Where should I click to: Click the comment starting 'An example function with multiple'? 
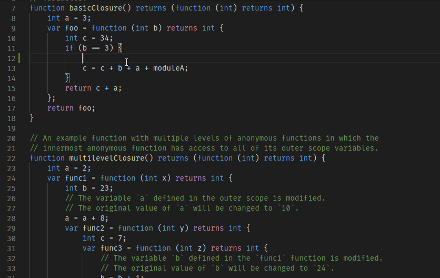204,138
